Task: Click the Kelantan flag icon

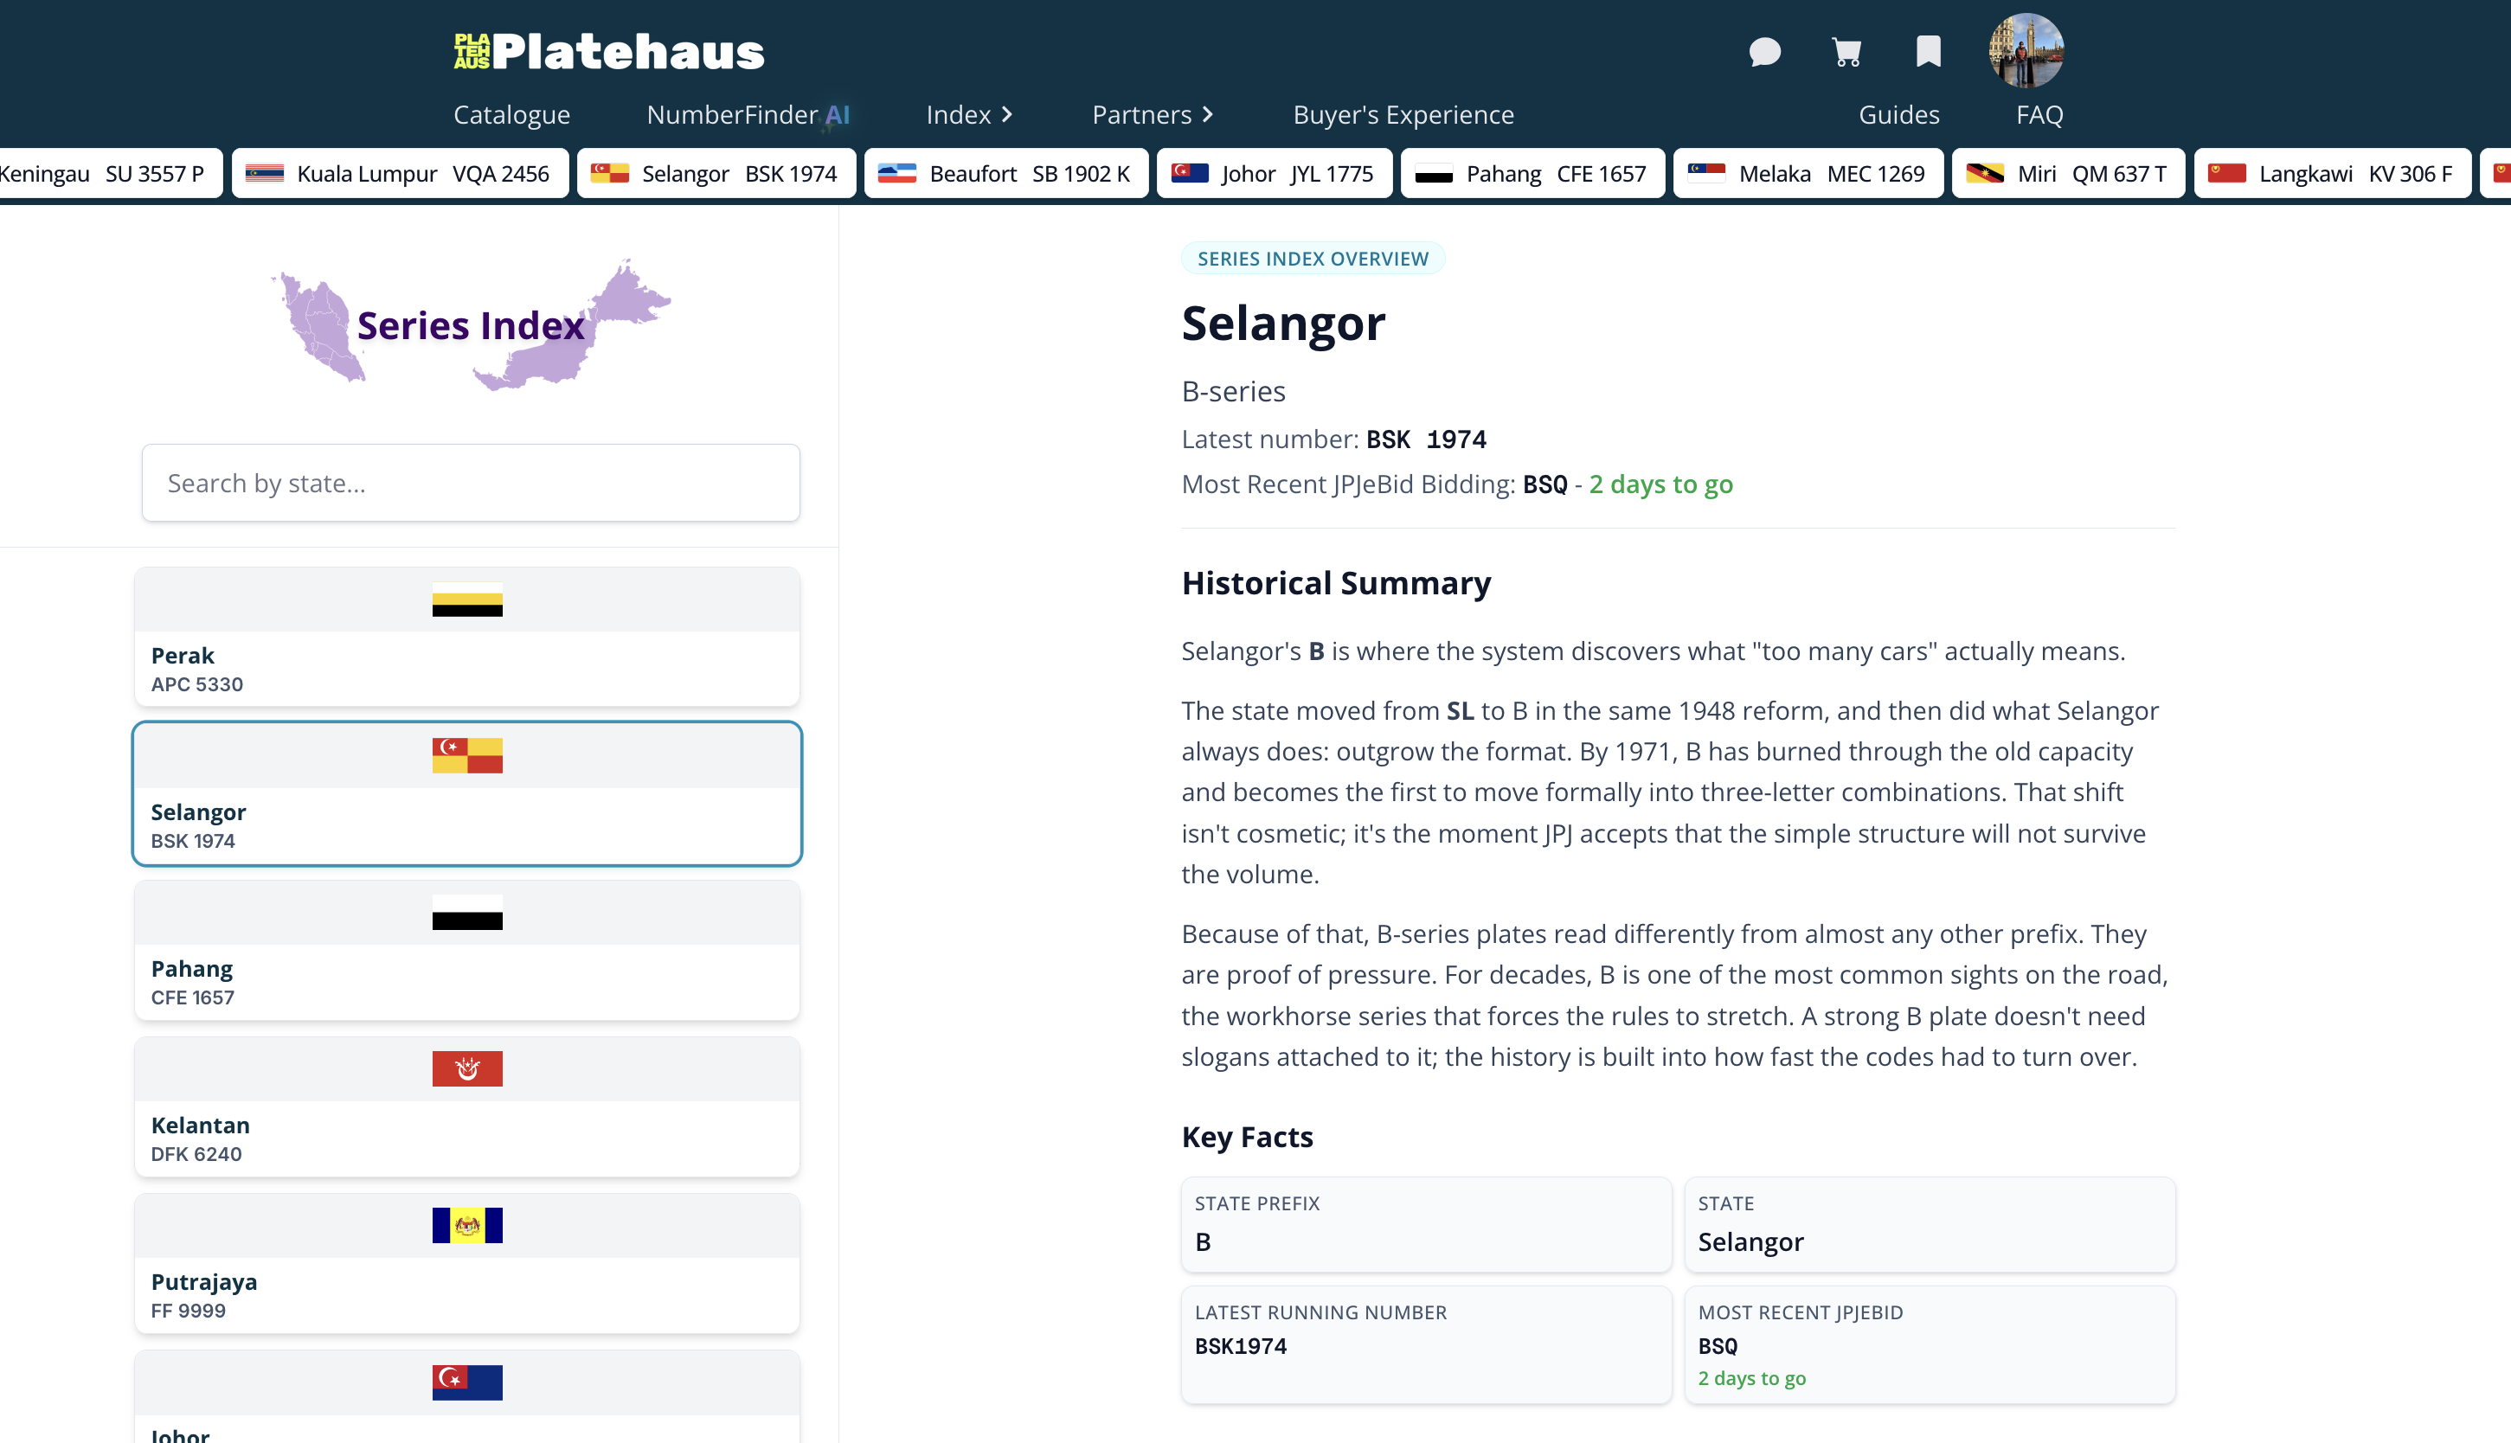Action: tap(466, 1068)
